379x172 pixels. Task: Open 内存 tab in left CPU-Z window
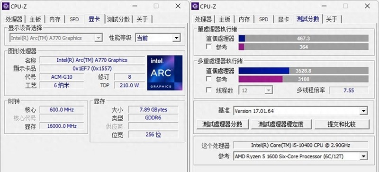[x=54, y=19]
